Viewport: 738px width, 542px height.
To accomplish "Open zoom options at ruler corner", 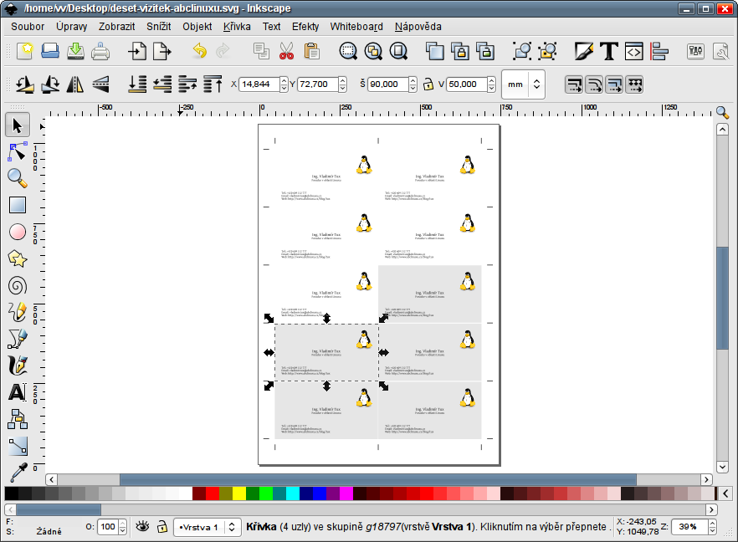I will [x=722, y=112].
